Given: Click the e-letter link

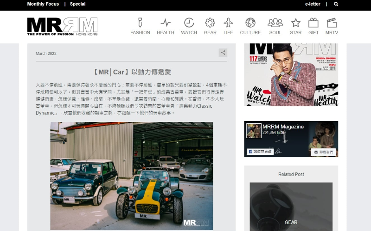Looking at the screenshot, I should click(313, 4).
